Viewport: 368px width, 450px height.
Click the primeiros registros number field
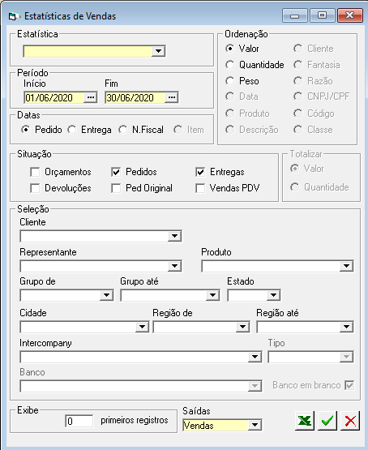pos(79,422)
